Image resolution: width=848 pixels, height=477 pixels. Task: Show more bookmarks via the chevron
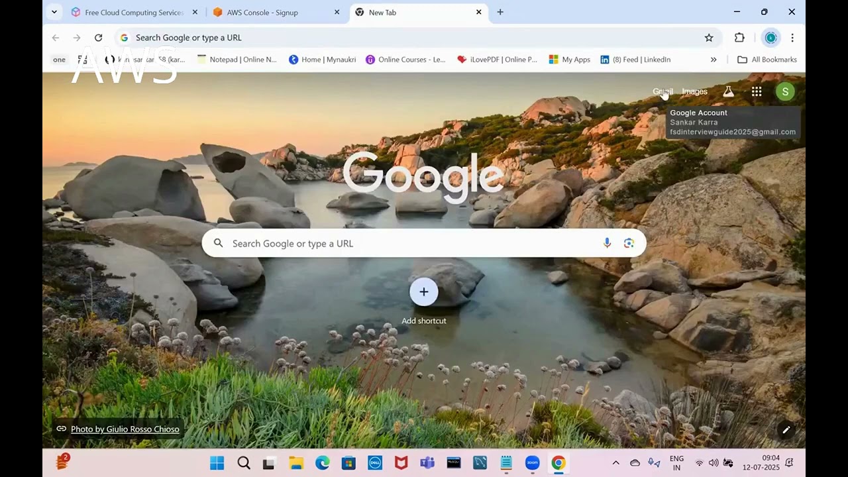coord(714,60)
